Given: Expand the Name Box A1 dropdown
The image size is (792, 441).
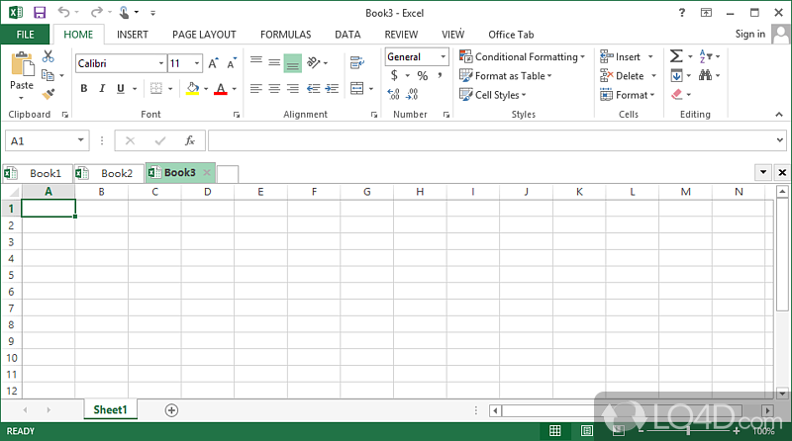Looking at the screenshot, I should 80,140.
